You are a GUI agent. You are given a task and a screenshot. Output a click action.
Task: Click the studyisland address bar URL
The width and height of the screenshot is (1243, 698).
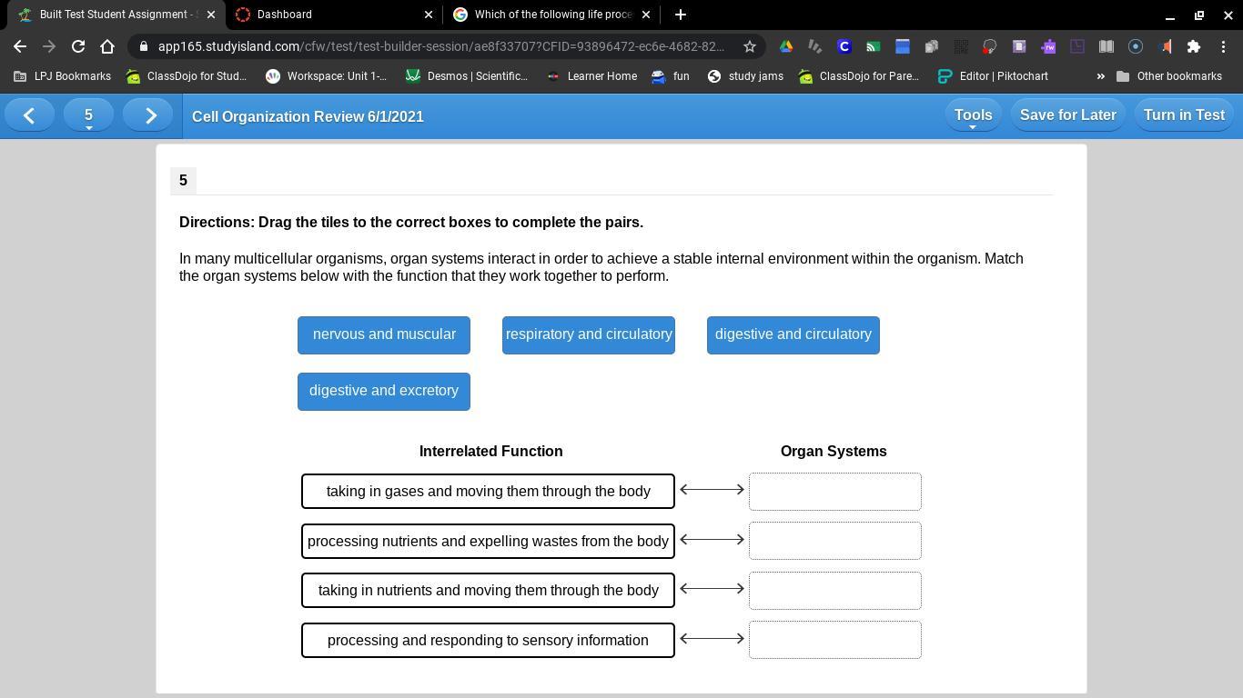[x=441, y=46]
